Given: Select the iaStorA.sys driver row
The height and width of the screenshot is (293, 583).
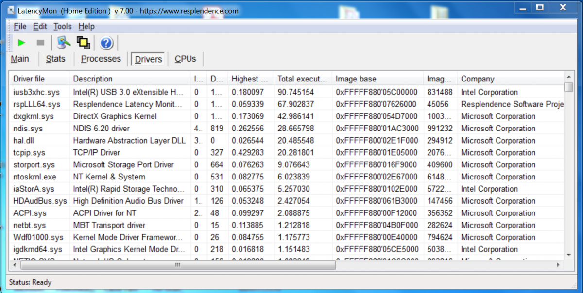Looking at the screenshot, I should [x=287, y=189].
